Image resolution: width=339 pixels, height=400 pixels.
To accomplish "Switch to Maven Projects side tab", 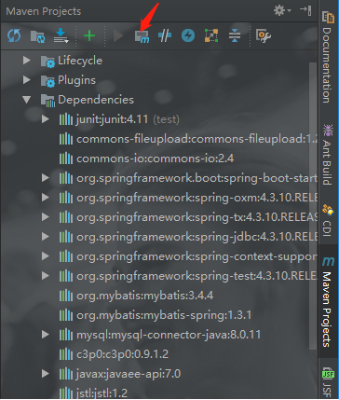I will coord(328,301).
